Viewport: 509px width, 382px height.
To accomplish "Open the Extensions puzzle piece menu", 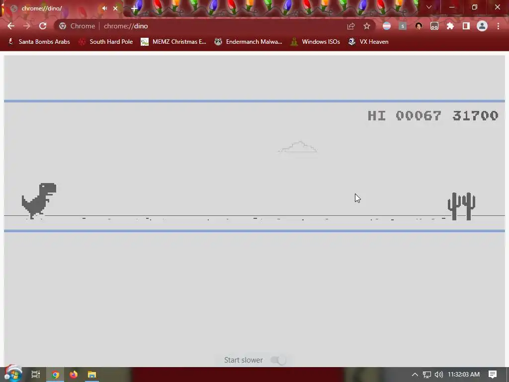I will [450, 26].
